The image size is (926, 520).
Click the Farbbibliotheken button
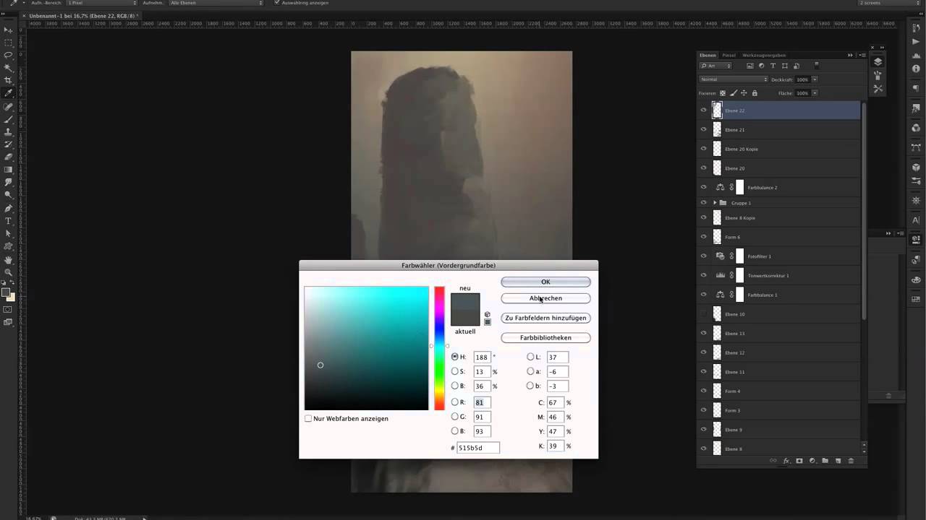pos(545,338)
